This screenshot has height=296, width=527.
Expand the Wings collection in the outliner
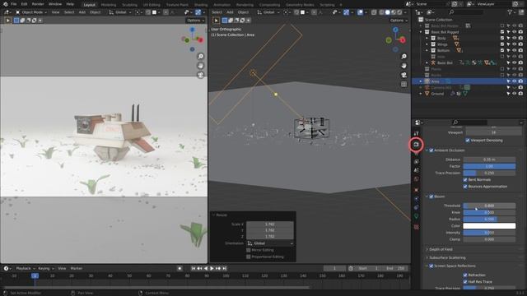tap(427, 44)
